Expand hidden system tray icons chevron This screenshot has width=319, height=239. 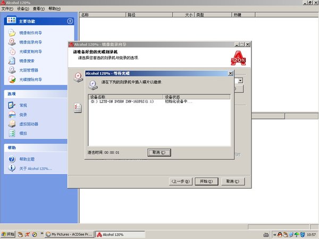point(275,235)
